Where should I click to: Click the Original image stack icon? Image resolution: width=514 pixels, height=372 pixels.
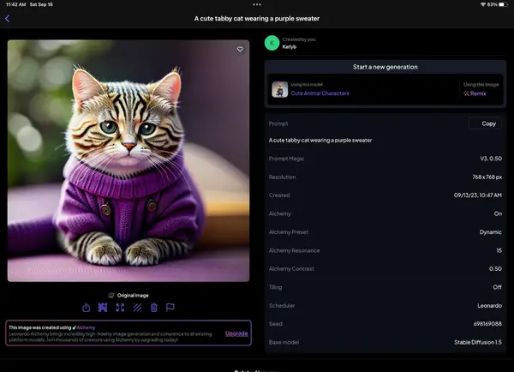(x=111, y=295)
